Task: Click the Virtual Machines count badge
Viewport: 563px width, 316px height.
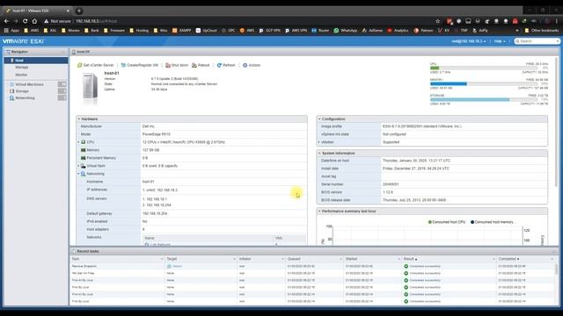Action: pyautogui.click(x=62, y=84)
